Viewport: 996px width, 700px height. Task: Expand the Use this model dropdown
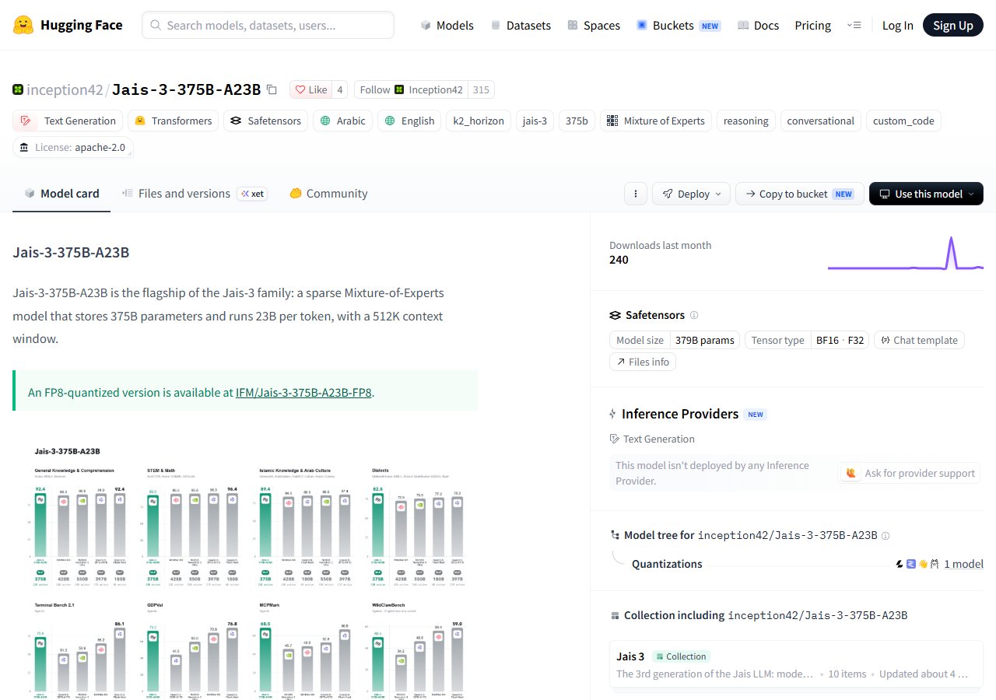point(926,194)
